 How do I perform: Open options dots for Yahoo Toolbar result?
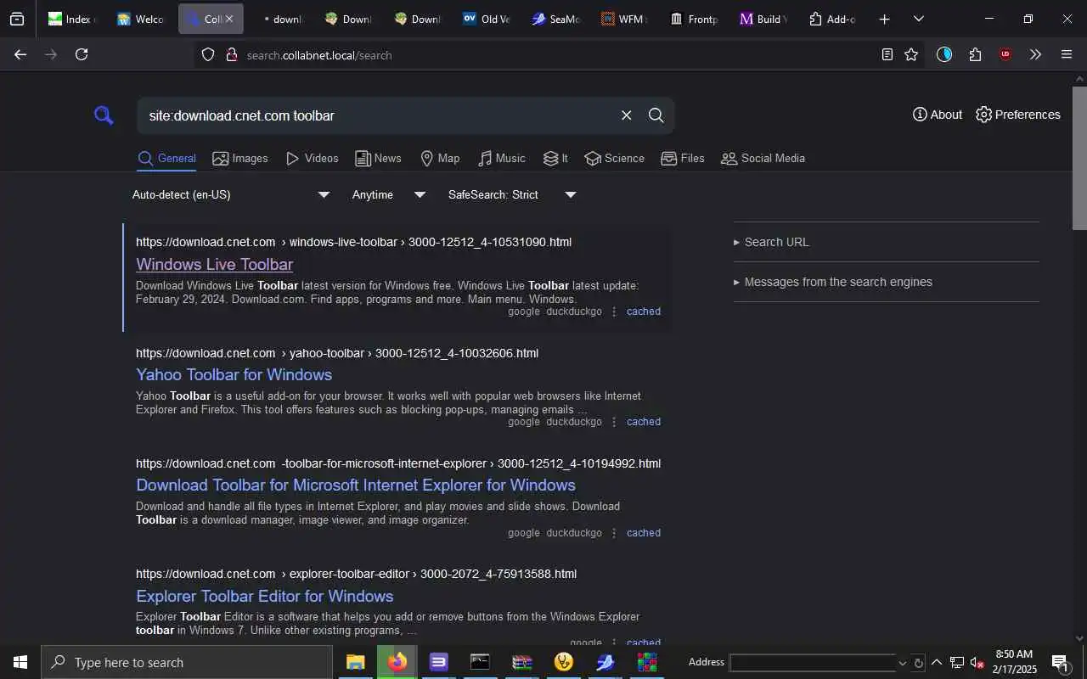click(x=614, y=422)
